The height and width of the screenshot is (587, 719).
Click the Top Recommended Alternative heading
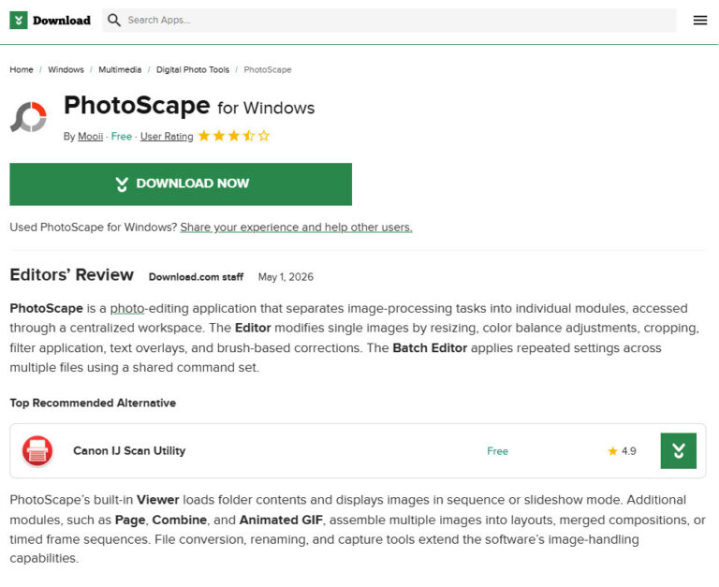(x=93, y=404)
